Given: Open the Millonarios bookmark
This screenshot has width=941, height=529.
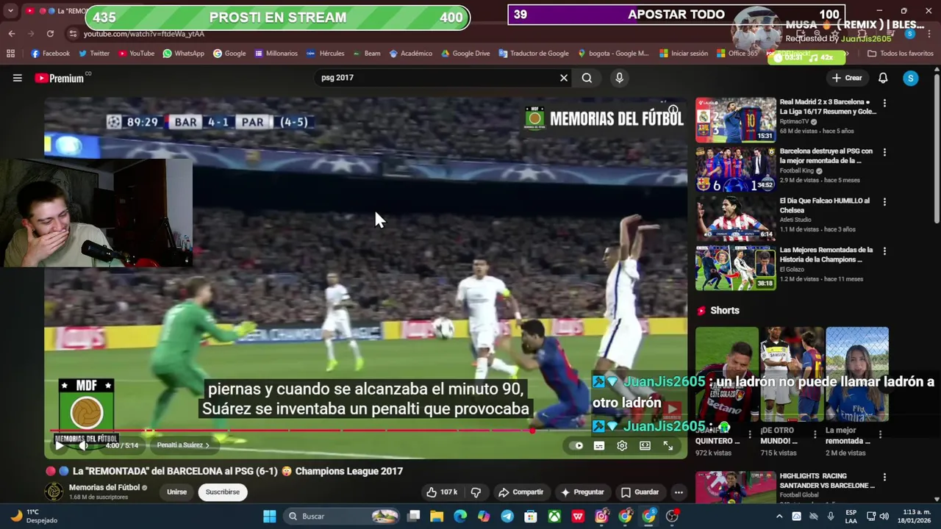Looking at the screenshot, I should (x=276, y=54).
